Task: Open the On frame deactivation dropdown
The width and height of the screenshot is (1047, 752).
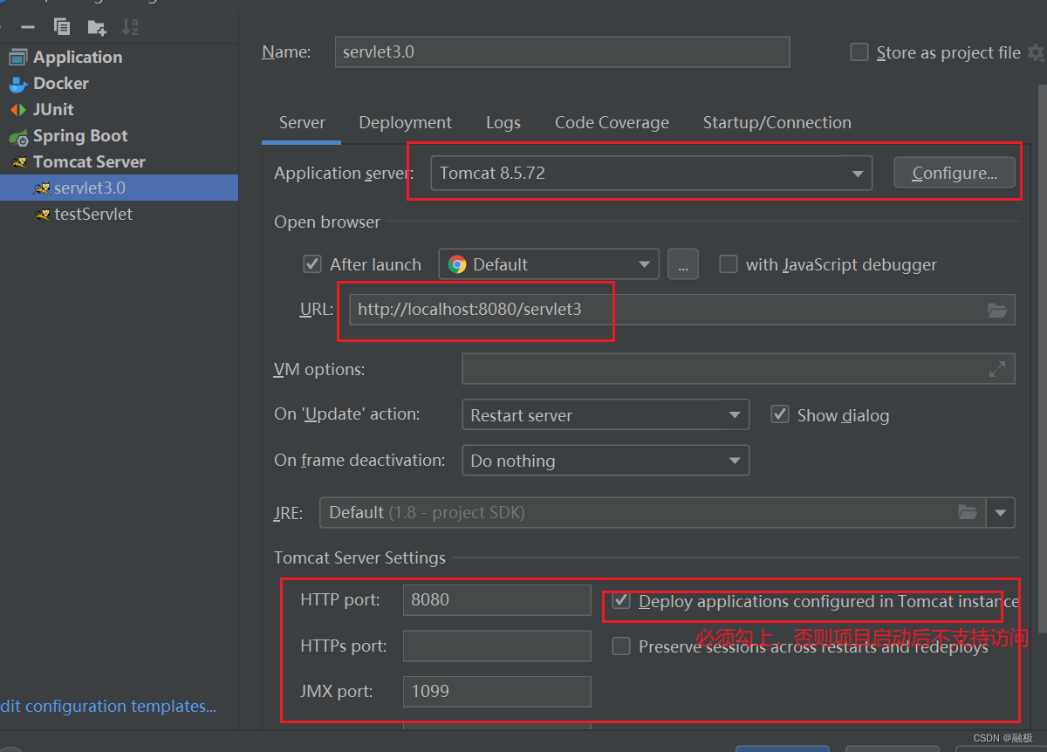Action: 606,461
